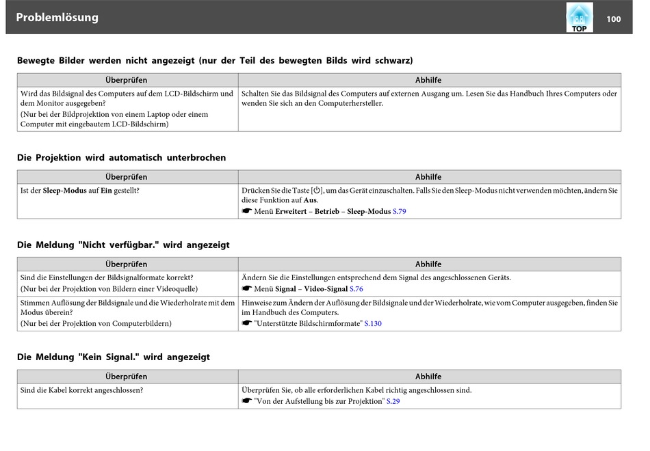This screenshot has width=650, height=451.
Task: Follow the S.130 Bildschirmformate link
Action: (x=373, y=323)
